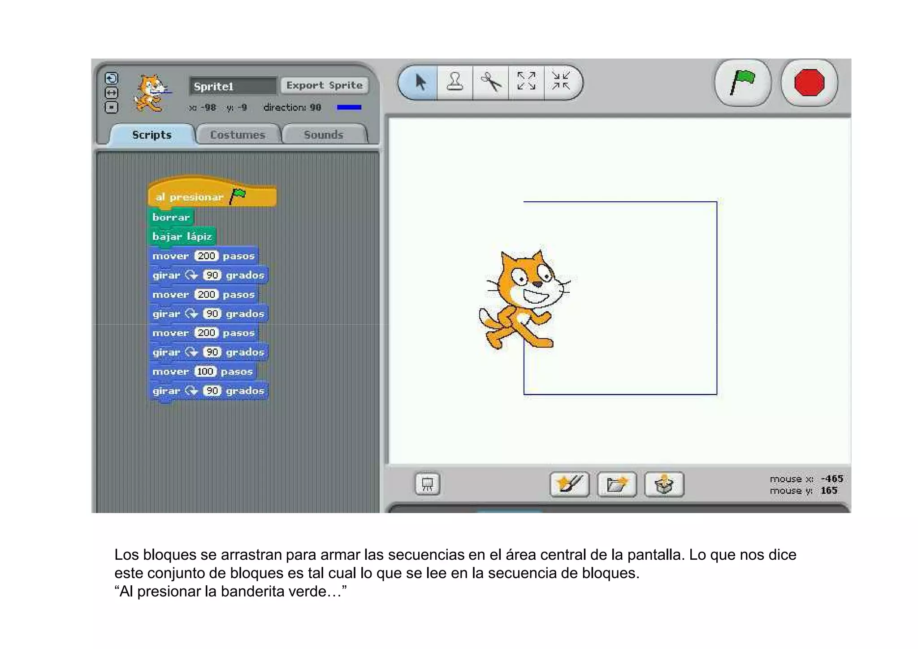Viewport: 918px width, 649px height.
Task: Select the arrow pointer tool
Action: (420, 83)
